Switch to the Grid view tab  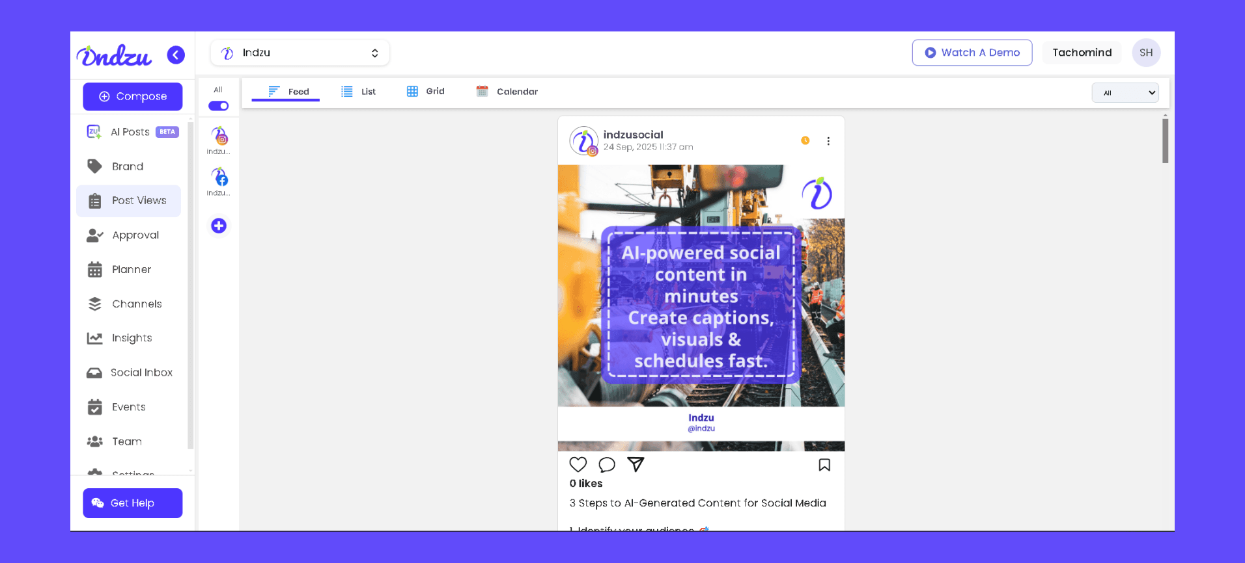pyautogui.click(x=425, y=91)
